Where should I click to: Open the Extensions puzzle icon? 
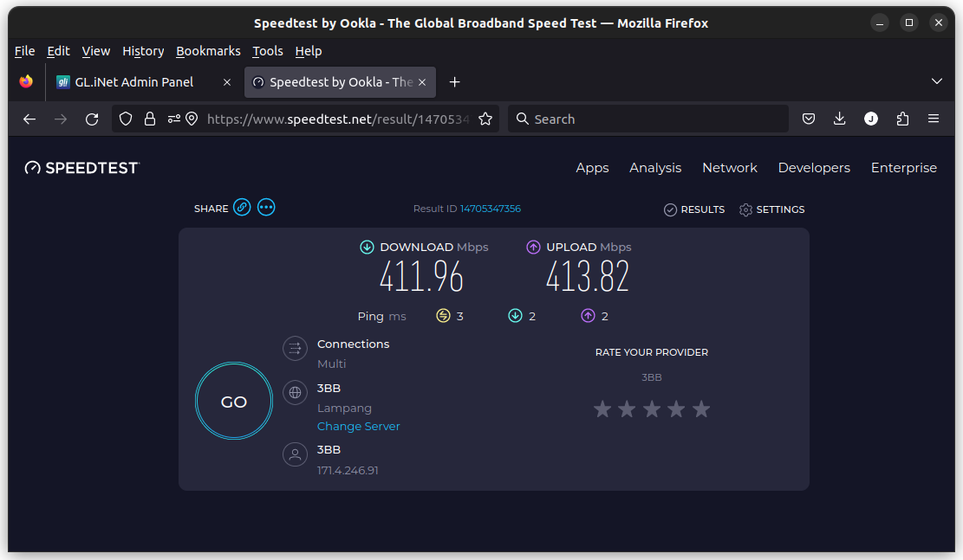click(x=902, y=119)
